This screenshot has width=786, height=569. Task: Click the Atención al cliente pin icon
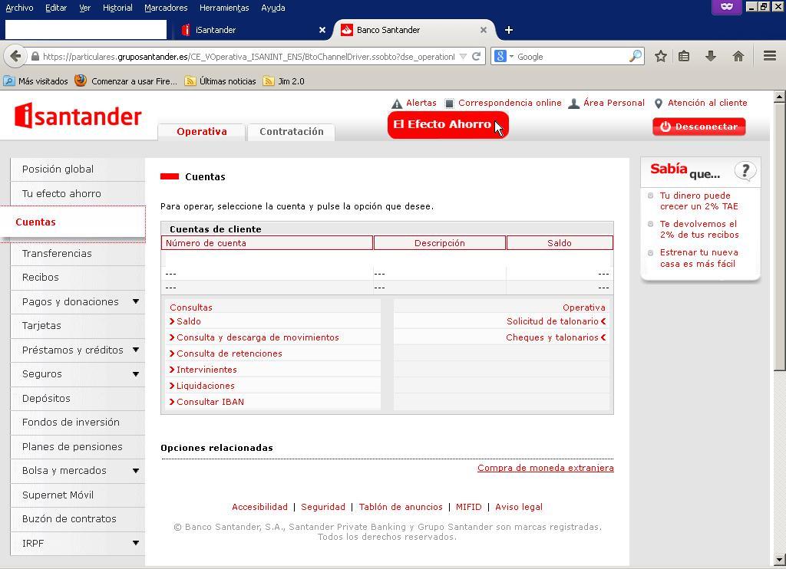[x=659, y=104]
